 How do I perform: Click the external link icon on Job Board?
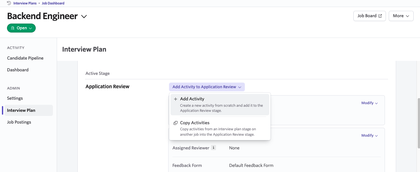pos(380,16)
